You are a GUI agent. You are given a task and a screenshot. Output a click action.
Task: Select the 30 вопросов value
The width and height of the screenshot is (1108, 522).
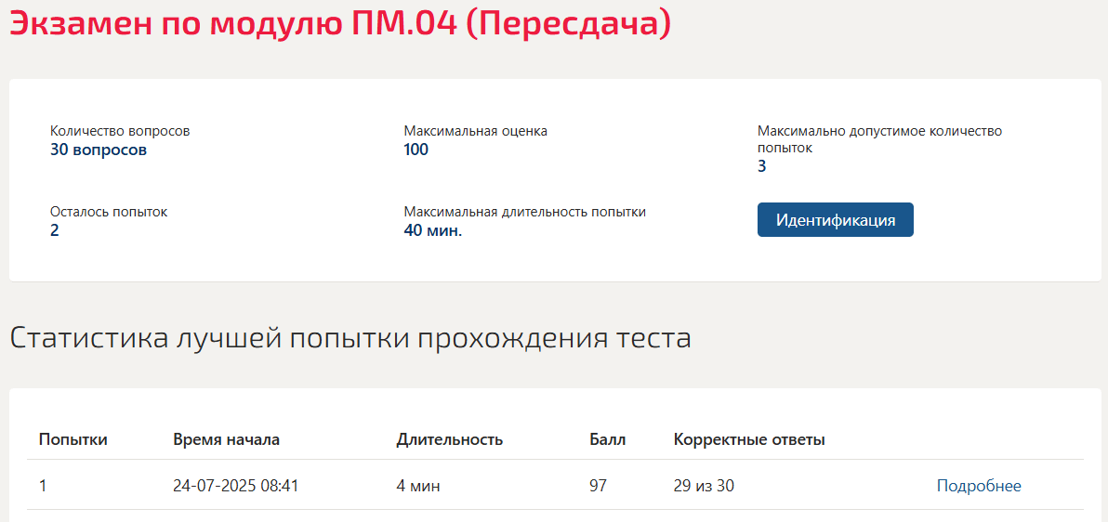click(x=99, y=150)
